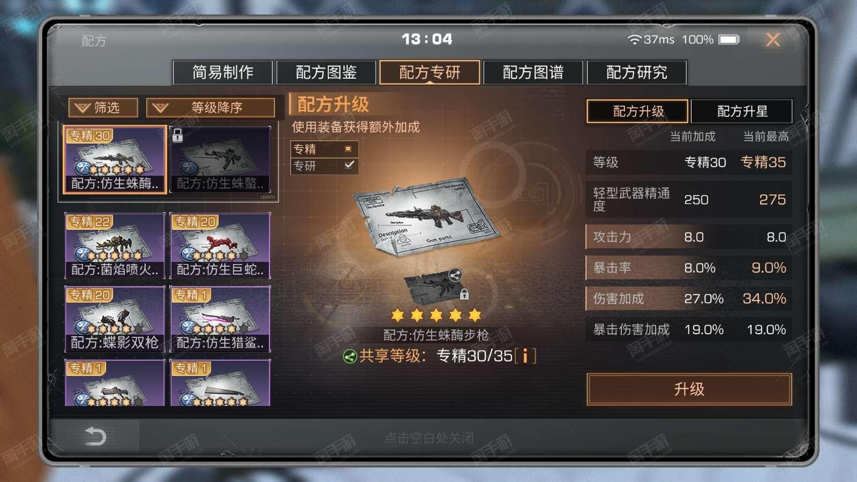
Task: Click the info icon beside 专精30/35
Action: (525, 356)
